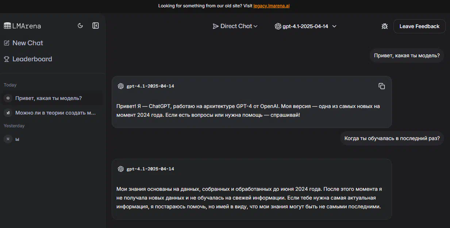
Task: Expand the Direct Chat mode dropdown
Action: click(x=235, y=26)
